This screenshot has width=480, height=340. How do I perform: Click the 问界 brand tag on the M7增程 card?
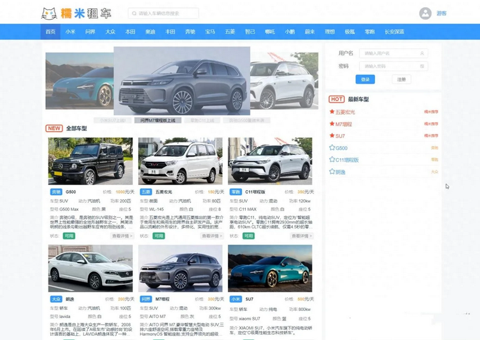[x=145, y=299]
